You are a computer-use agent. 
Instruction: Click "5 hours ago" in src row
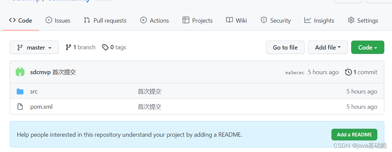point(362,91)
